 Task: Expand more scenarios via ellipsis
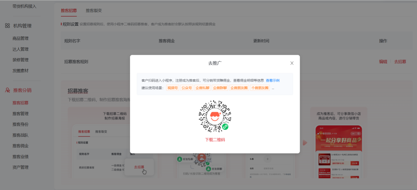click(273, 88)
